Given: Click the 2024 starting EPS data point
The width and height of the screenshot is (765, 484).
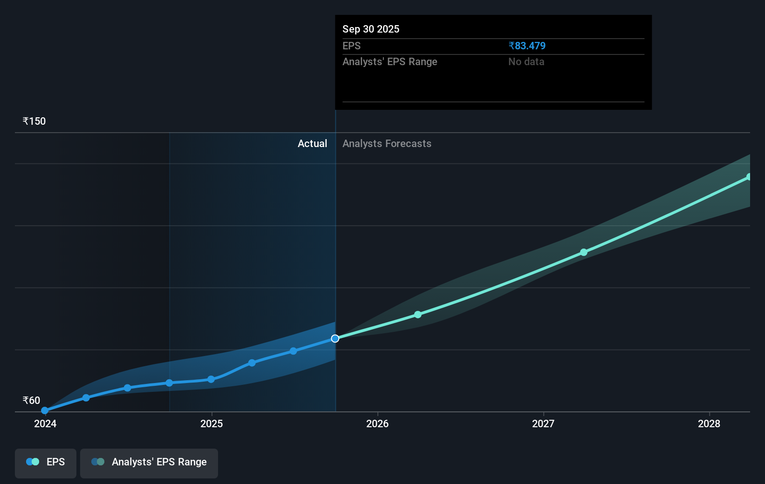Looking at the screenshot, I should pyautogui.click(x=44, y=410).
